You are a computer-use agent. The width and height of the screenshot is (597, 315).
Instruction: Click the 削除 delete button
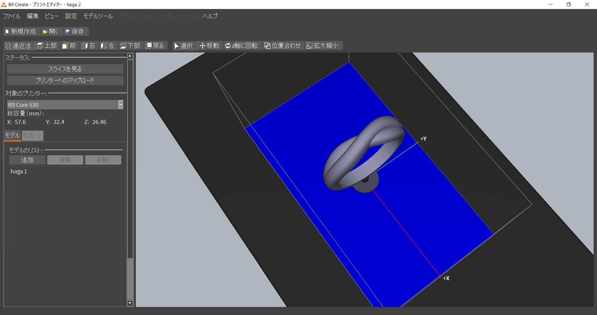pos(103,160)
